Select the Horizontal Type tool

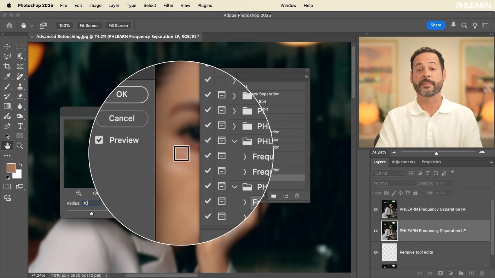20,126
